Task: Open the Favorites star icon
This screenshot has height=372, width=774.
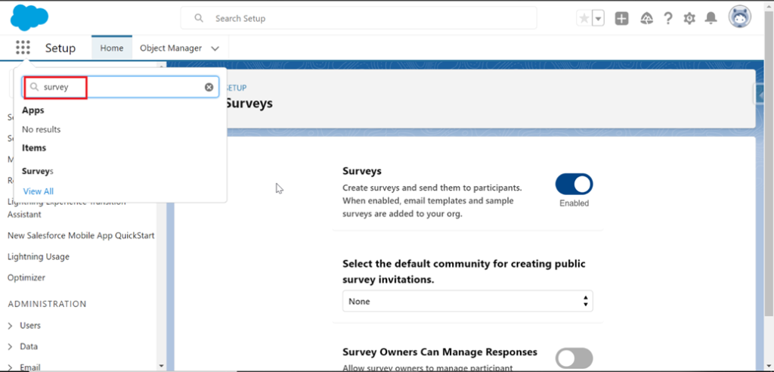Action: pyautogui.click(x=584, y=19)
